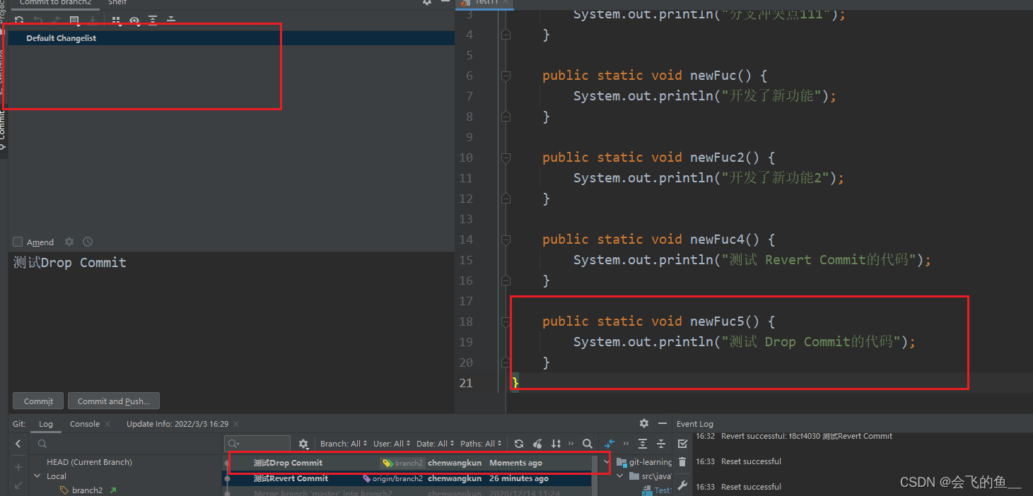Image resolution: width=1033 pixels, height=496 pixels.
Task: Click the Rollback arrow icon in Commit toolbar
Action: pos(37,20)
